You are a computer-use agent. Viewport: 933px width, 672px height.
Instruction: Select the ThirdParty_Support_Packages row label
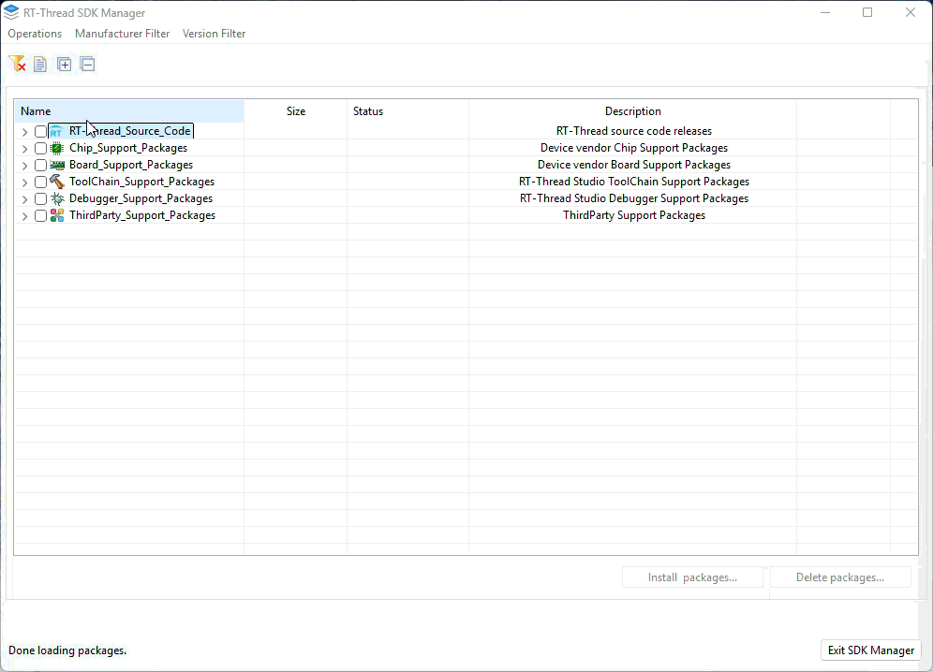[142, 215]
